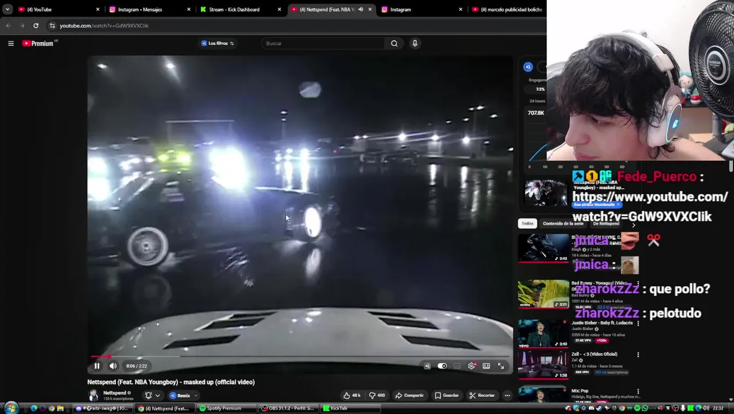Click the Compartir button
The width and height of the screenshot is (734, 414).
(409, 396)
